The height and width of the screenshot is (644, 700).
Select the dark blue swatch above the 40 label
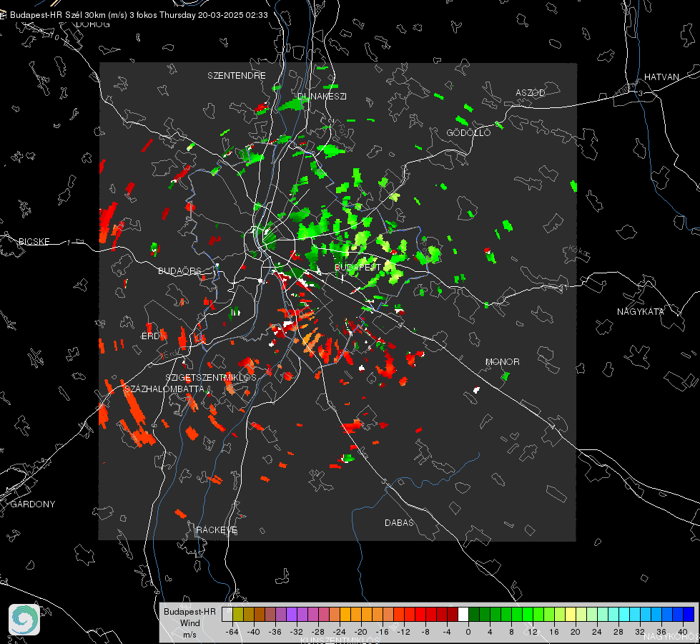pos(689,614)
